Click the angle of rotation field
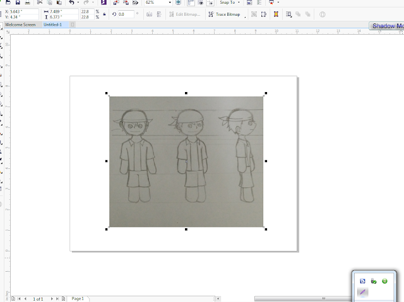This screenshot has width=404, height=302. click(x=126, y=14)
